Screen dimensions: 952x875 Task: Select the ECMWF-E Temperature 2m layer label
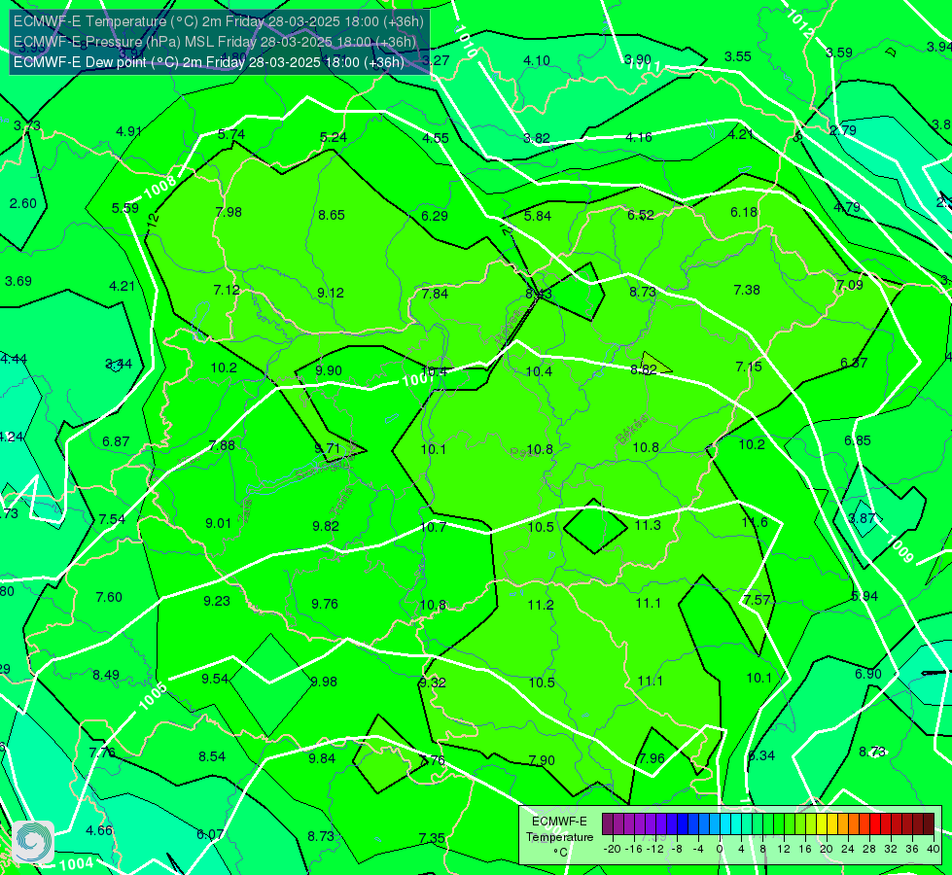click(x=219, y=21)
